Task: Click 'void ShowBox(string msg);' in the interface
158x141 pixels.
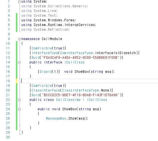Action: coord(89,72)
